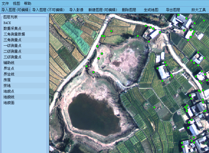Screen dimensions: 209x153
Task: Open the 视图 menu
Action: (x=16, y=3)
